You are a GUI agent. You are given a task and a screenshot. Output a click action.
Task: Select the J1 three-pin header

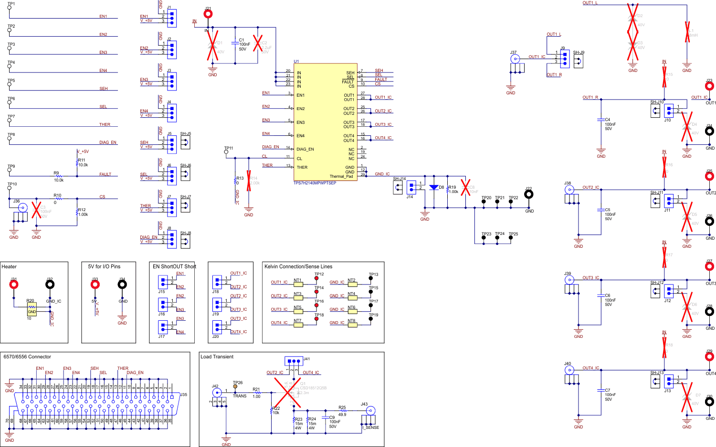coord(171,18)
